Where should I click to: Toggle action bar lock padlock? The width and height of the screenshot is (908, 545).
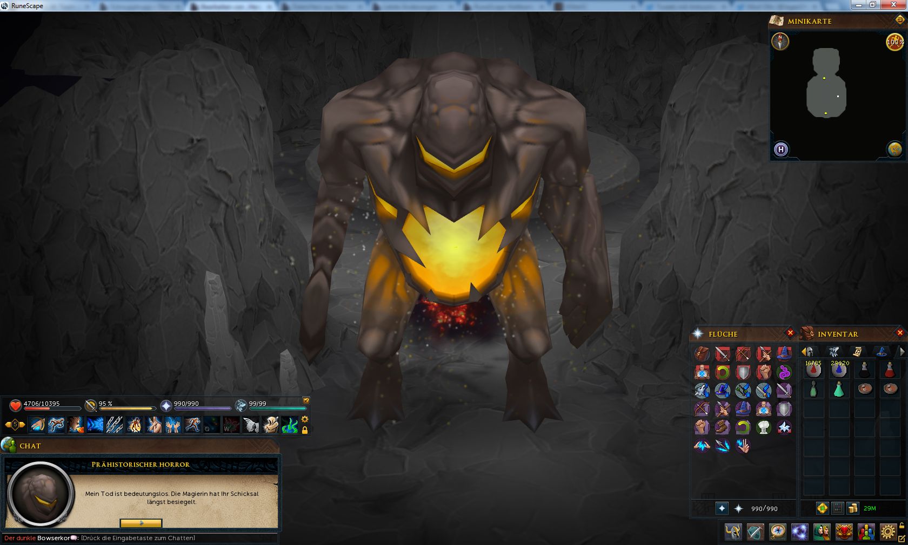click(x=305, y=431)
